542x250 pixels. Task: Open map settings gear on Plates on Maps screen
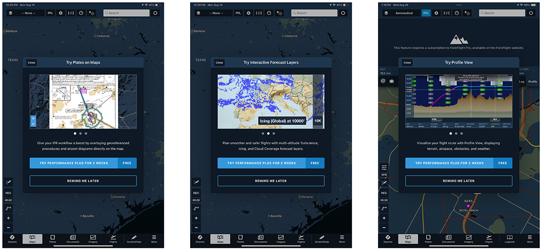point(61,13)
